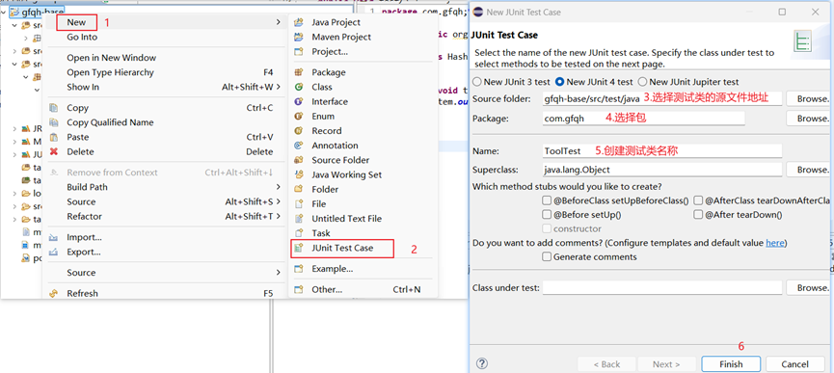The image size is (834, 373).
Task: Check the @After tearDown() checkbox
Action: (698, 215)
